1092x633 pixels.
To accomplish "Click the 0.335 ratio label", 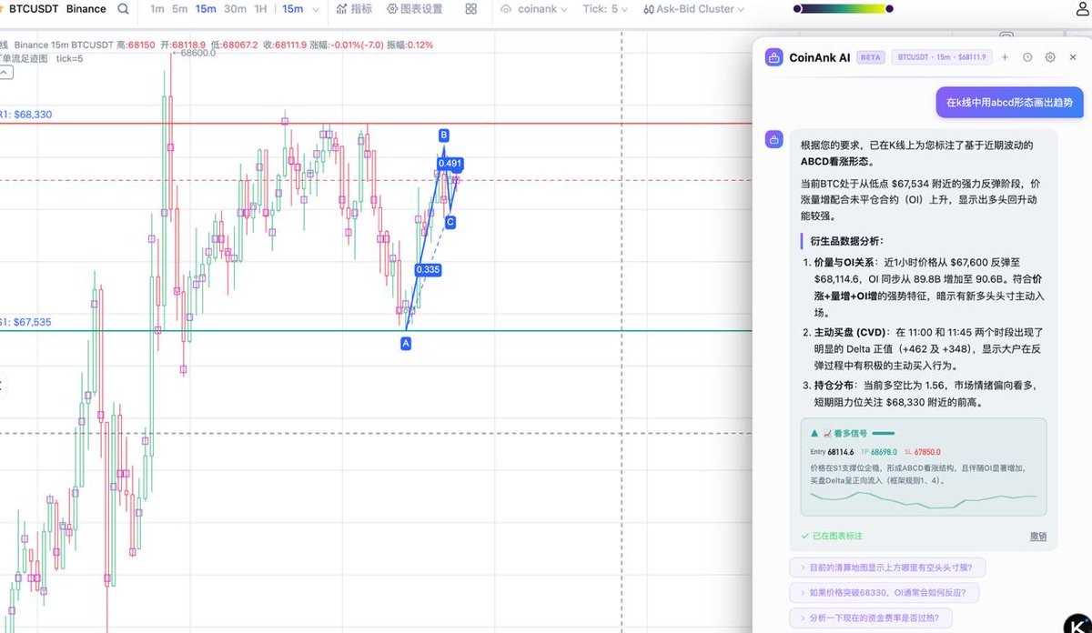I will 428,270.
